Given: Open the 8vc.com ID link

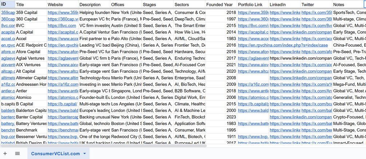Looking at the screenshot, I should pyautogui.click(x=8, y=26).
